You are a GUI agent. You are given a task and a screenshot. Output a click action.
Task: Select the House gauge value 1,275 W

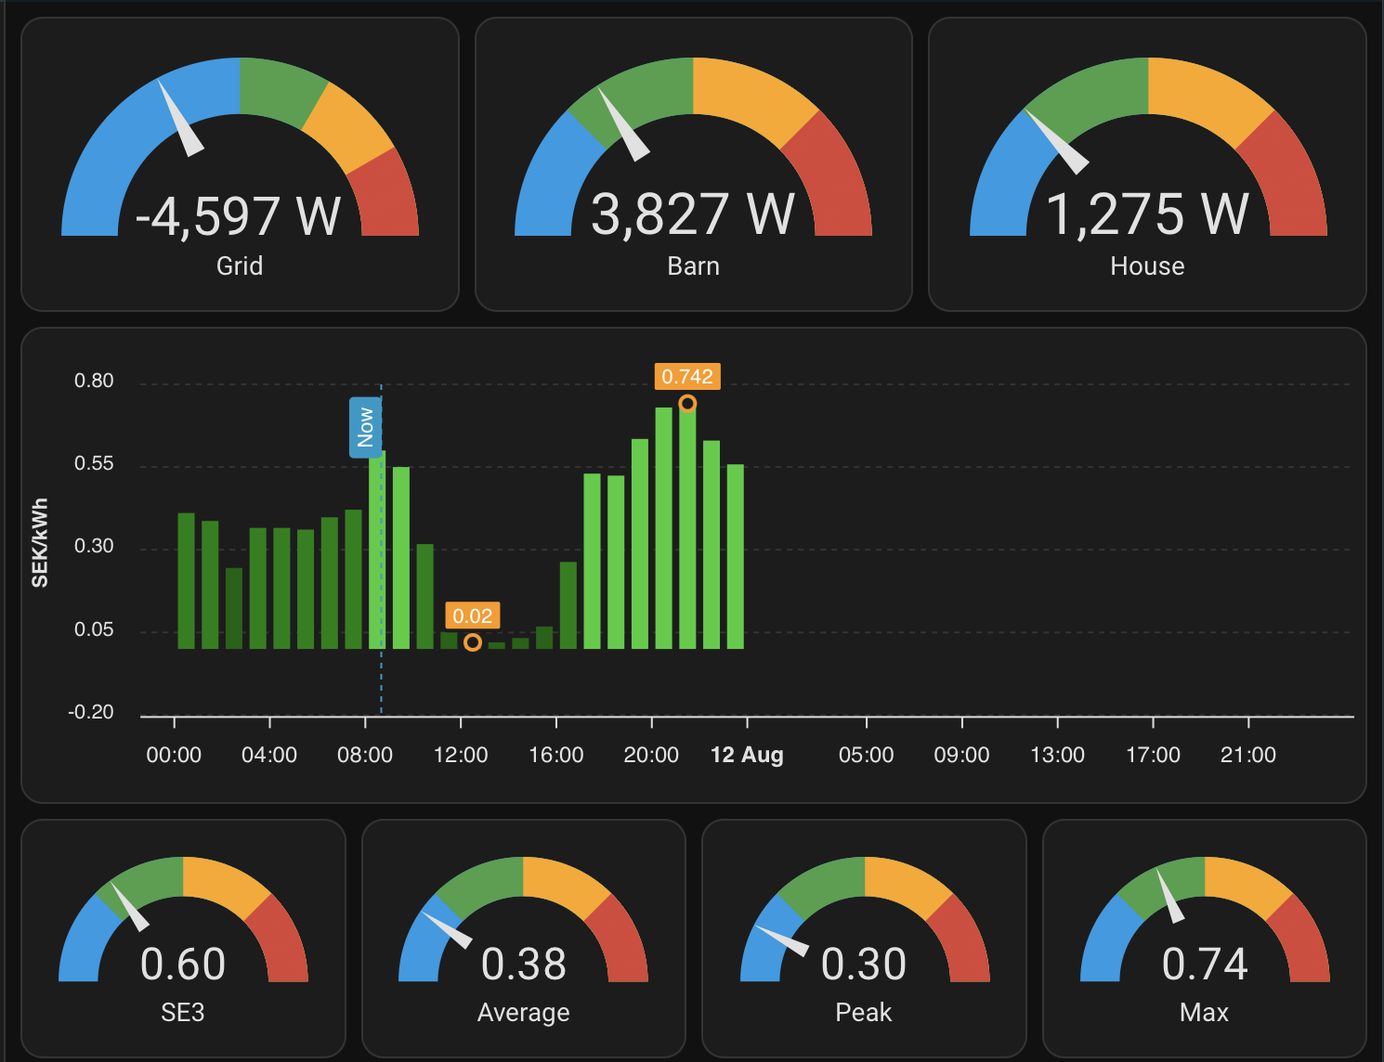pos(1147,214)
